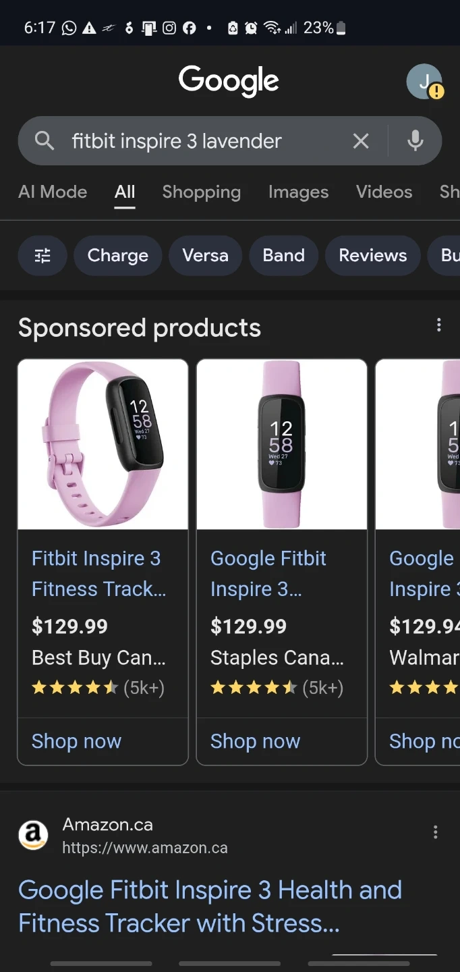Tap the search magnifier icon
Screen dimensions: 460x972
(x=45, y=141)
